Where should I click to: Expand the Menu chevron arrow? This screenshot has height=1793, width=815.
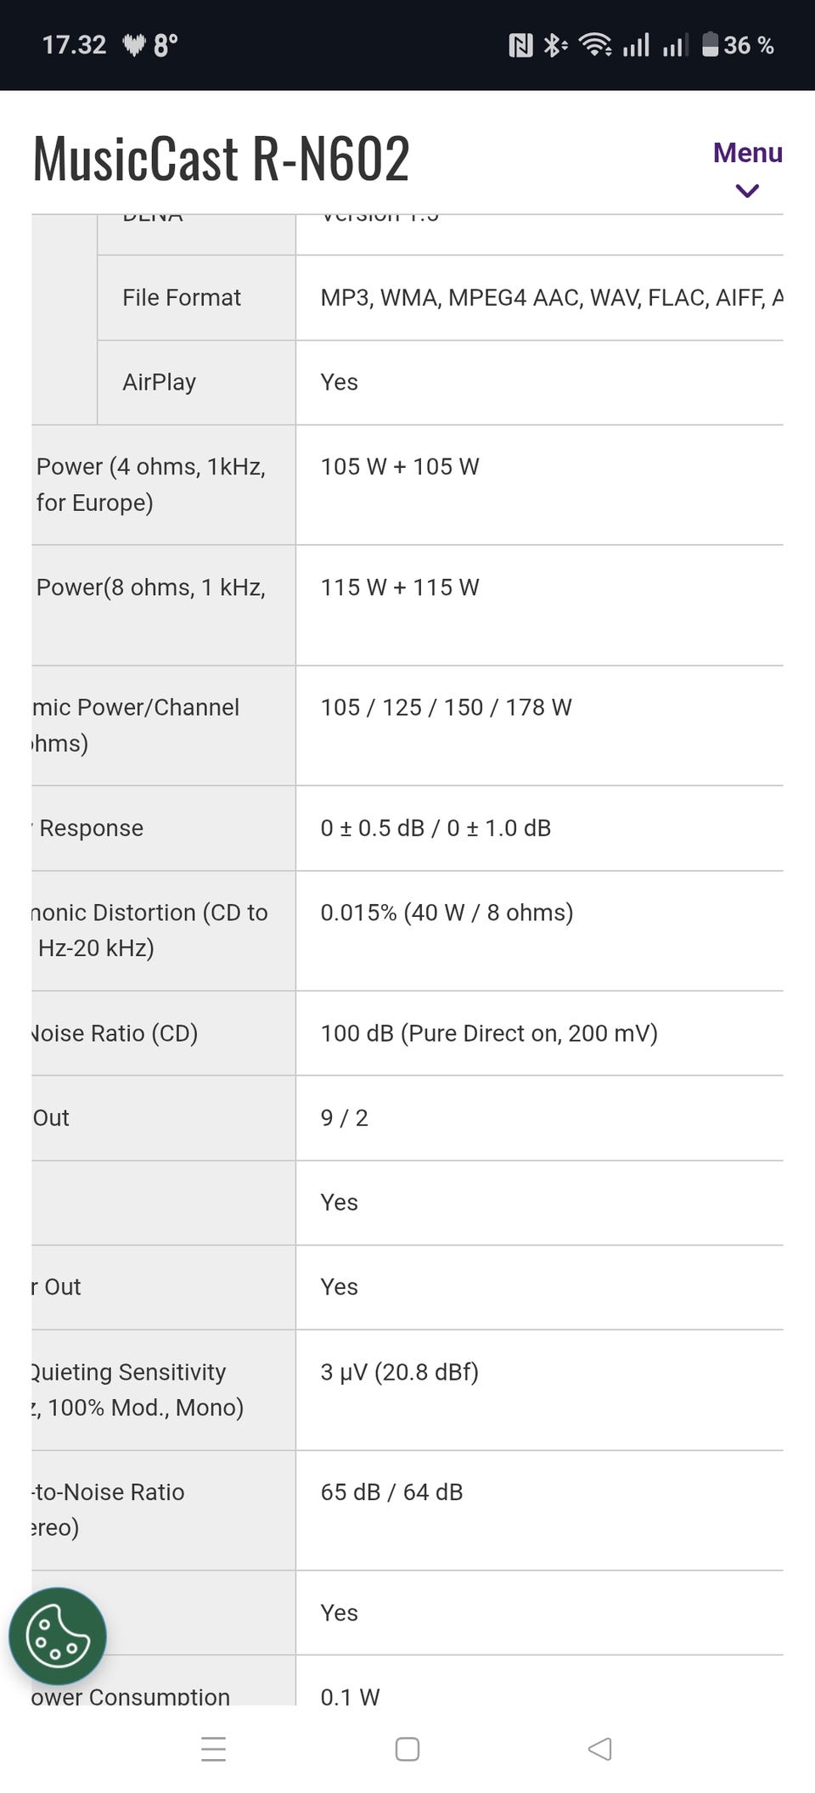click(x=747, y=191)
